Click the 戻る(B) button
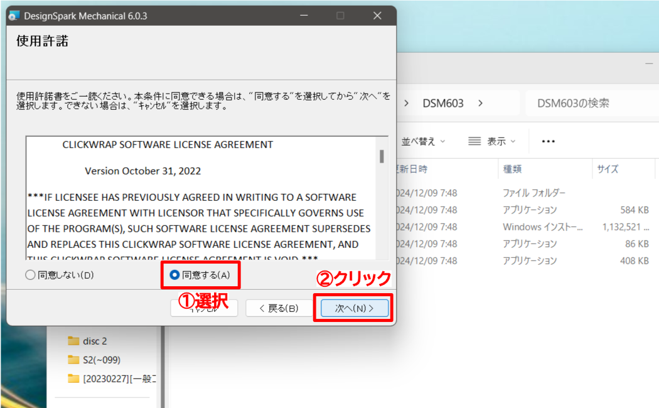659x408 pixels. [279, 308]
